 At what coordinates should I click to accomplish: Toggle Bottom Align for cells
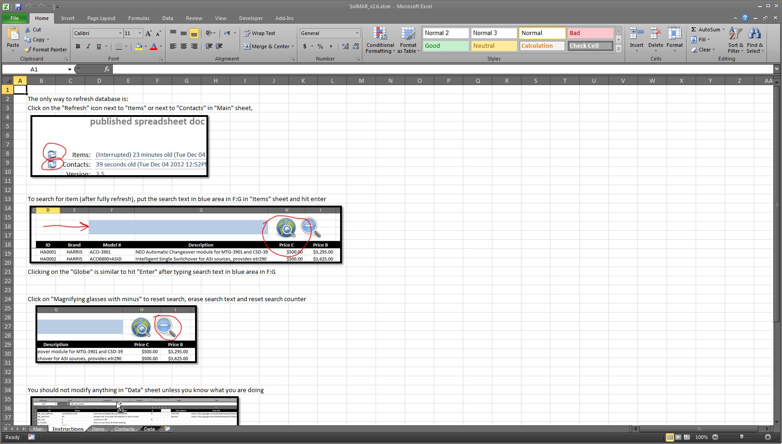[x=194, y=33]
